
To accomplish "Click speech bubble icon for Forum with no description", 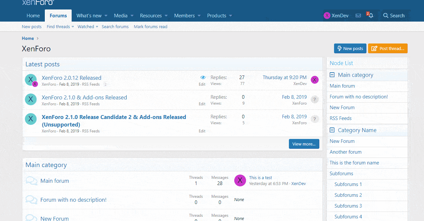I will point(31,200).
